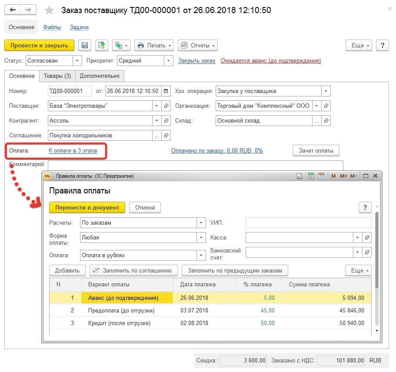Image resolution: width=396 pixels, height=372 pixels.
Task: Select the Основное navigation item beside Файлы
Action: 21,27
